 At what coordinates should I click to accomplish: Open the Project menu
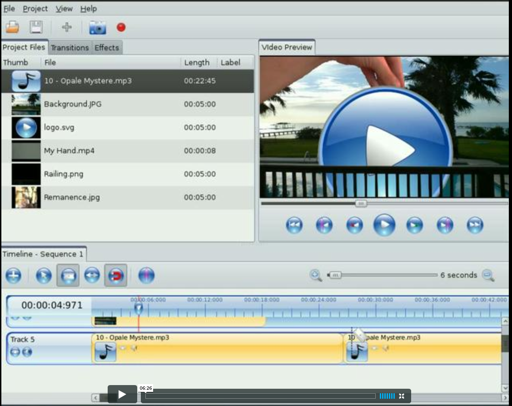pos(35,9)
